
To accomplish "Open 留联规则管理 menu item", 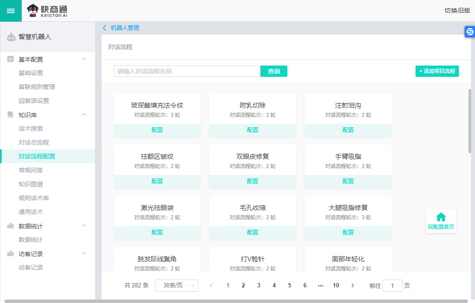I will [37, 87].
